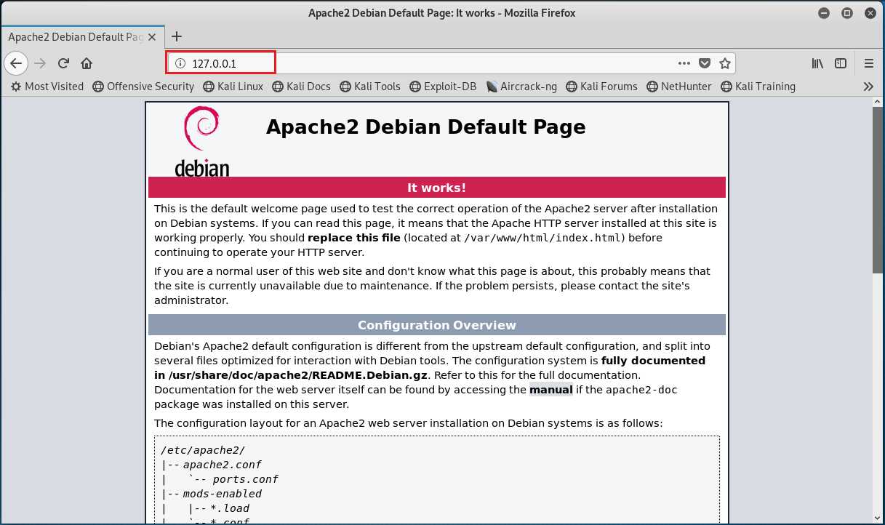
Task: Maximize the Firefox window
Action: pyautogui.click(x=847, y=13)
